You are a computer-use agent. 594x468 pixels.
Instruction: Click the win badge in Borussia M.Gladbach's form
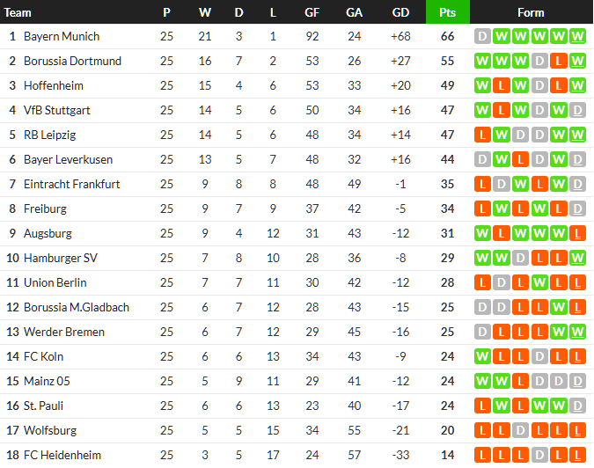click(x=559, y=308)
